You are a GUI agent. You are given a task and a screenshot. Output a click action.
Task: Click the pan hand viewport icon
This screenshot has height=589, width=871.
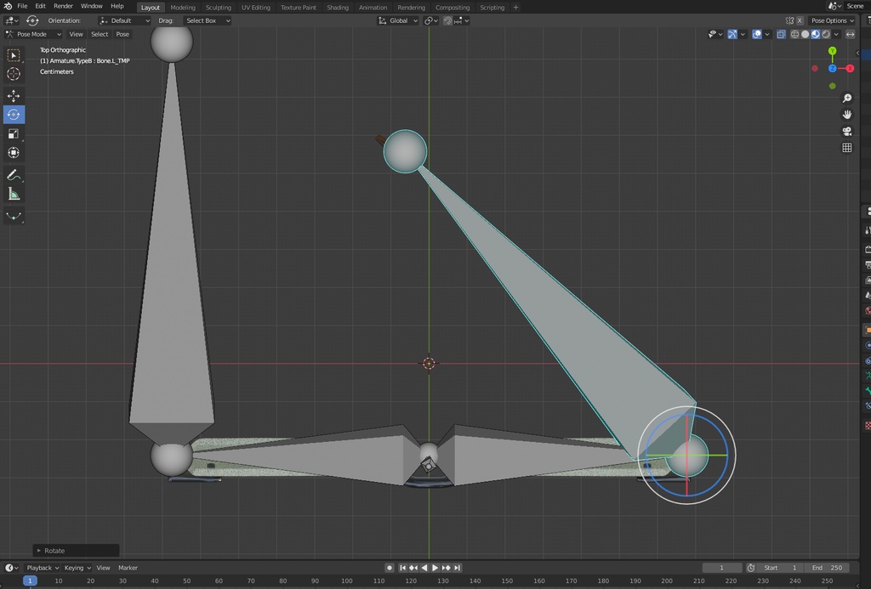click(x=846, y=115)
